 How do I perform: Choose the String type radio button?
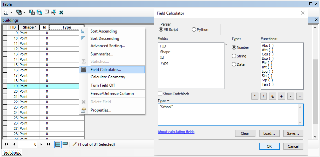pyautogui.click(x=234, y=56)
